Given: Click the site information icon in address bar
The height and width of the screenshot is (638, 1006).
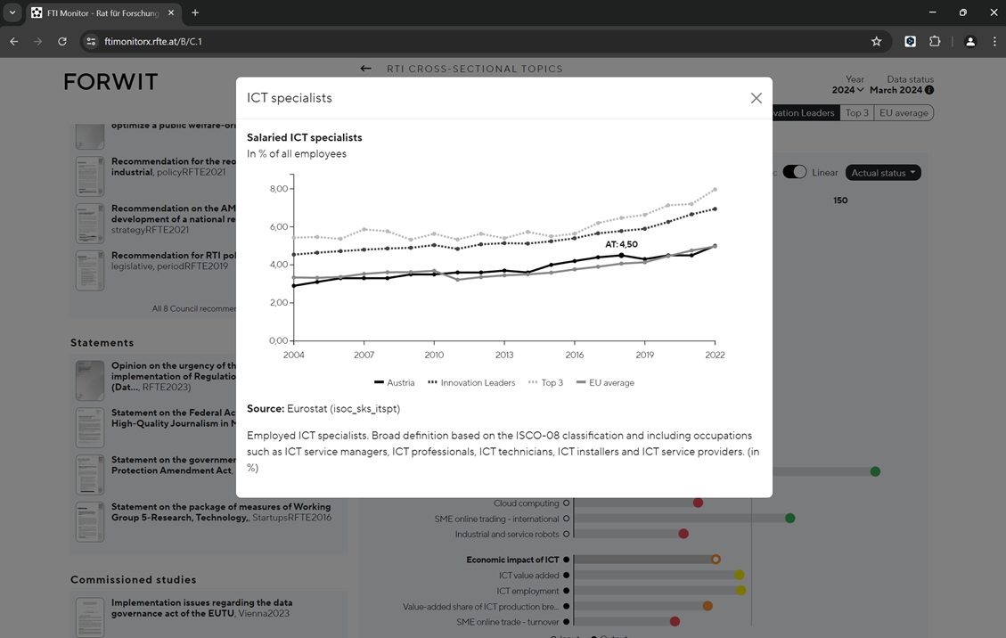Looking at the screenshot, I should click(91, 41).
